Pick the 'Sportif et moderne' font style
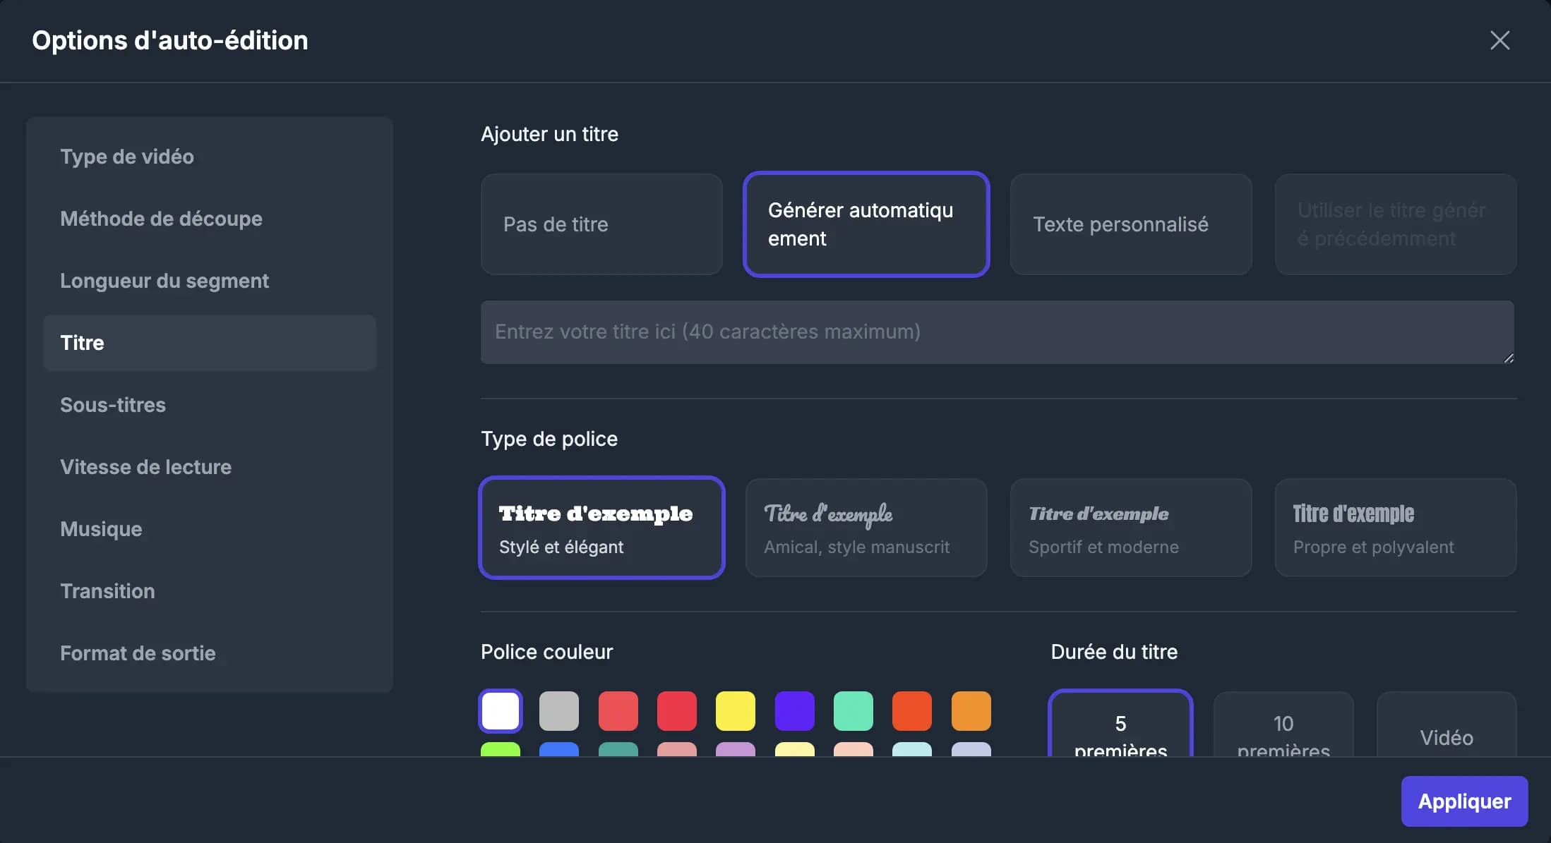This screenshot has width=1551, height=843. (1130, 528)
